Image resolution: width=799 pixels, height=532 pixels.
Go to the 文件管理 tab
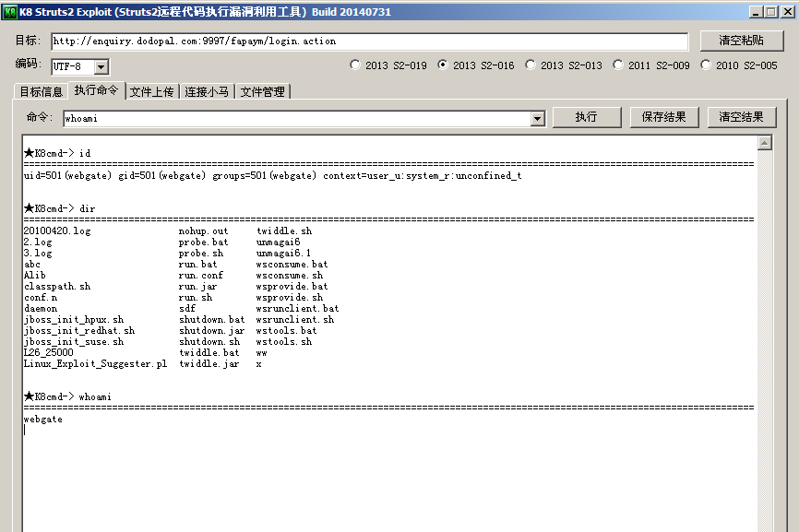point(262,91)
